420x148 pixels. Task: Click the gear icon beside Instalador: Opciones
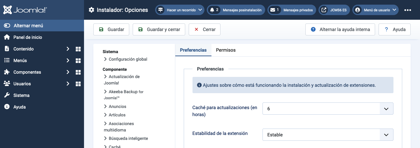point(92,10)
